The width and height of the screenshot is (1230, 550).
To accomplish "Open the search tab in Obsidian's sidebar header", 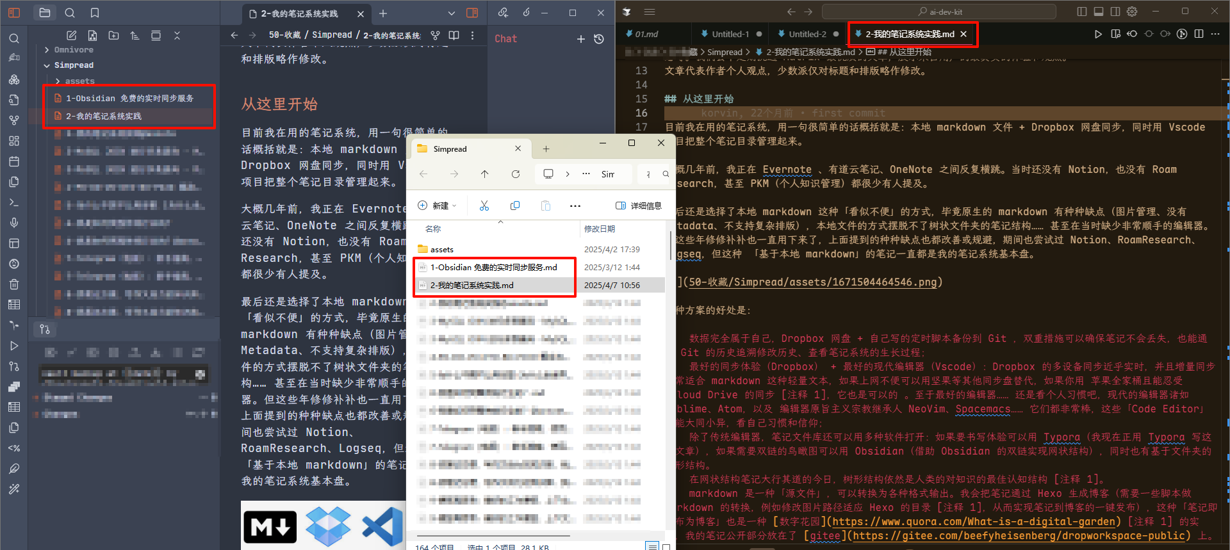I will click(70, 13).
